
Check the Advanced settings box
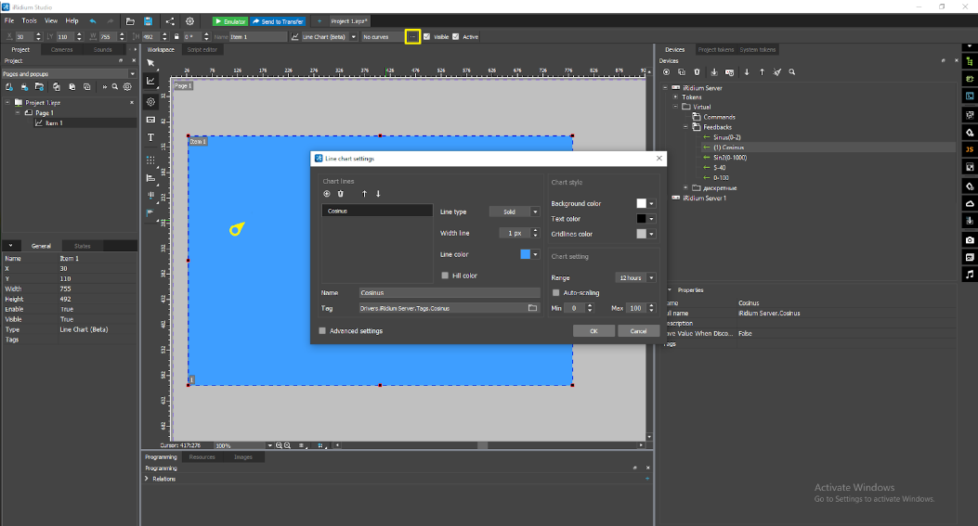322,330
